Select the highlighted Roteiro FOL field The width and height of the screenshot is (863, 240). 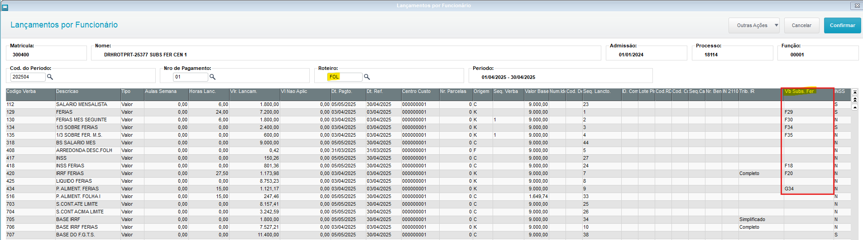coord(344,77)
